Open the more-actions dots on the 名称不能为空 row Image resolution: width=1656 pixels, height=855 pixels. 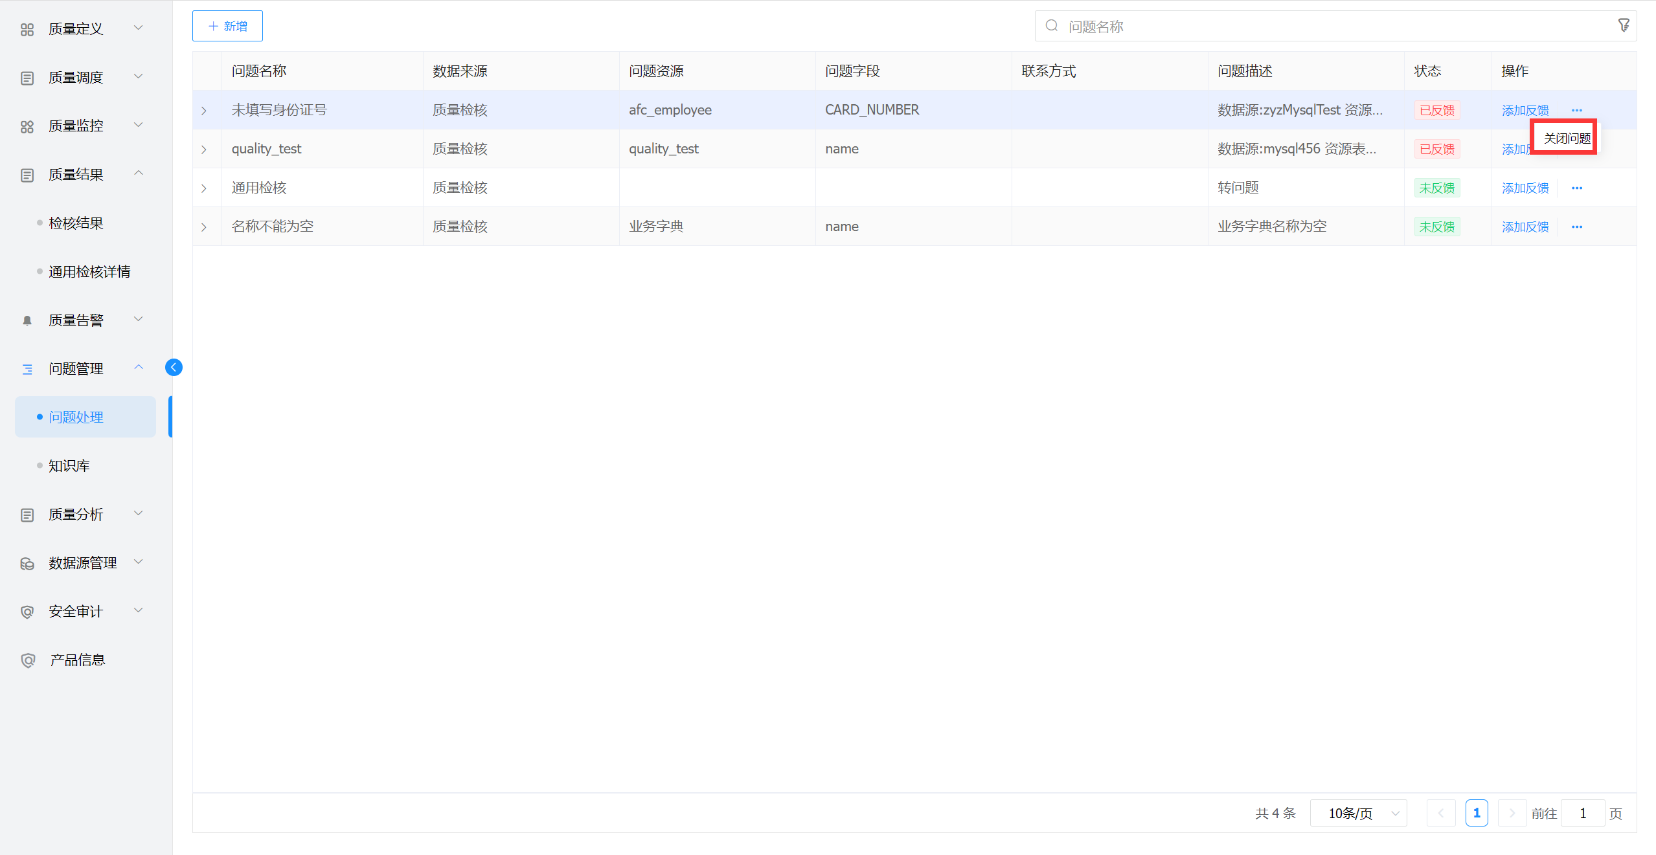pyautogui.click(x=1576, y=227)
